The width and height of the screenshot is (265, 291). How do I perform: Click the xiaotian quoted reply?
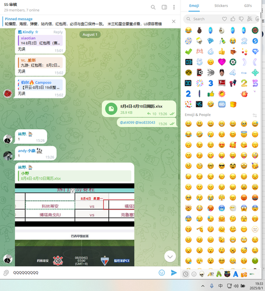[40, 40]
